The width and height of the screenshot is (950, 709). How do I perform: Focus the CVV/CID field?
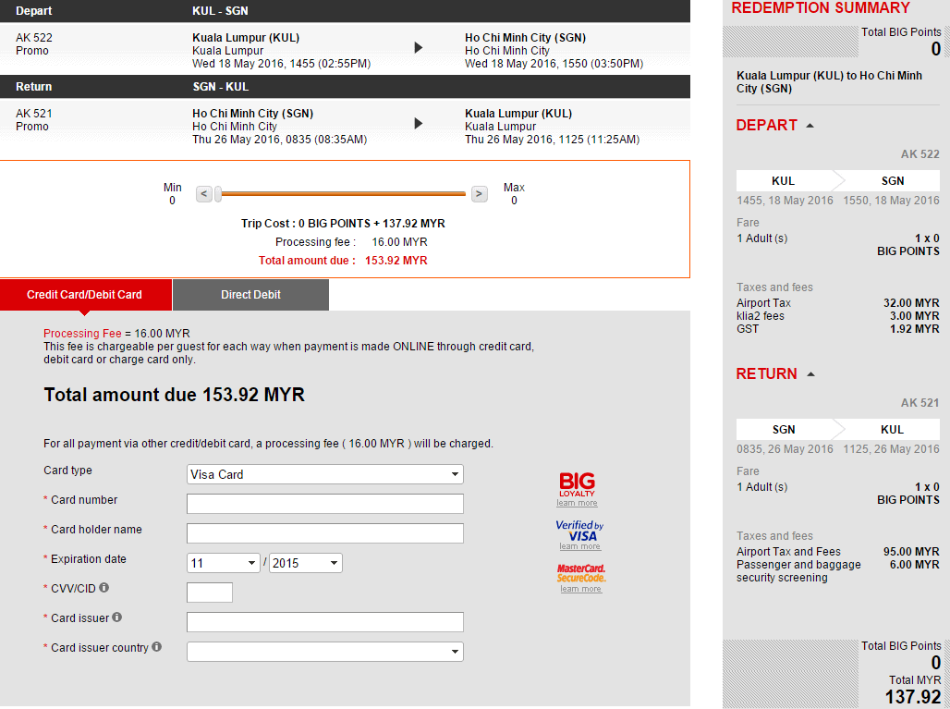tap(210, 593)
